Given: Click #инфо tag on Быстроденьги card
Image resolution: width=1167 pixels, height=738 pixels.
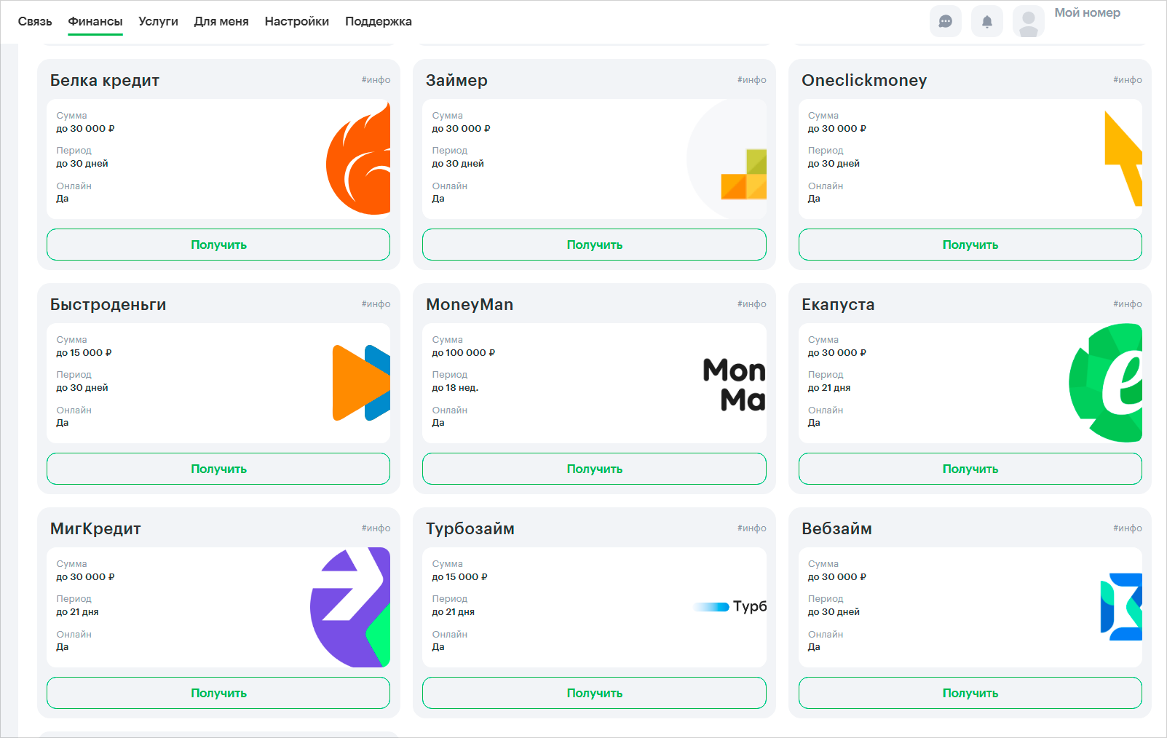Looking at the screenshot, I should pos(376,304).
